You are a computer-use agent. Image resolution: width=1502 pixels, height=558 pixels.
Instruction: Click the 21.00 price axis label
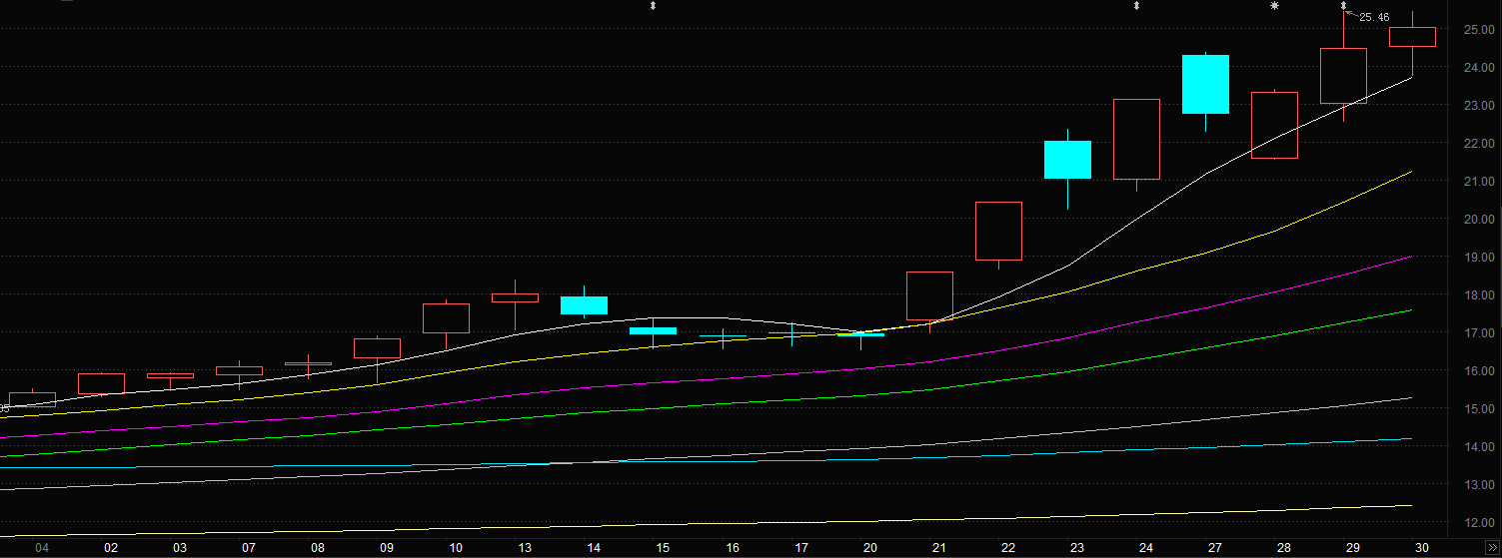[1479, 182]
